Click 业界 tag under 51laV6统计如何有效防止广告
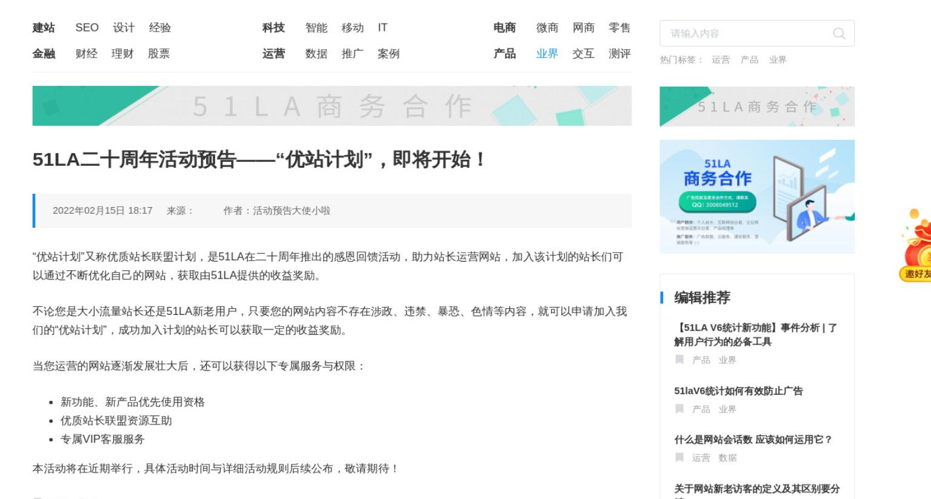 tap(727, 409)
